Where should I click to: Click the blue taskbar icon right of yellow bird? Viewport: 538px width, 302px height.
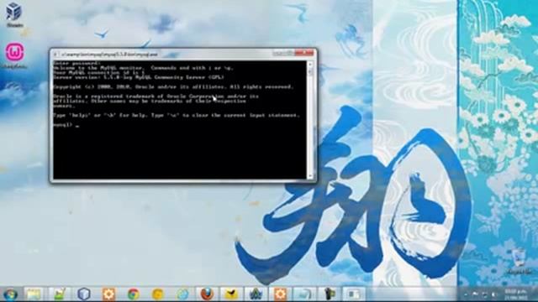(256, 294)
